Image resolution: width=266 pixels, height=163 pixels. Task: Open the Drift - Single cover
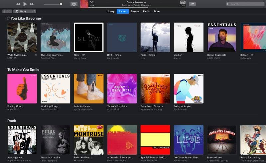[122, 37]
